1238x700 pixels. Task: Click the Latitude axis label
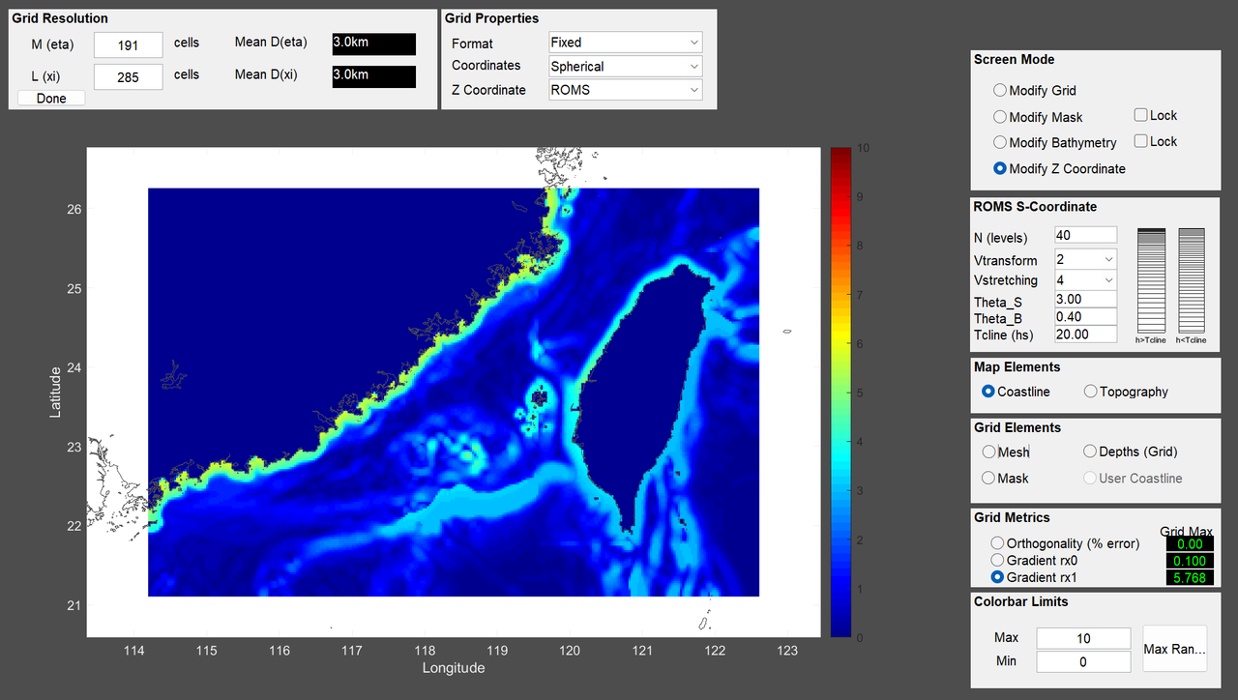click(x=56, y=392)
